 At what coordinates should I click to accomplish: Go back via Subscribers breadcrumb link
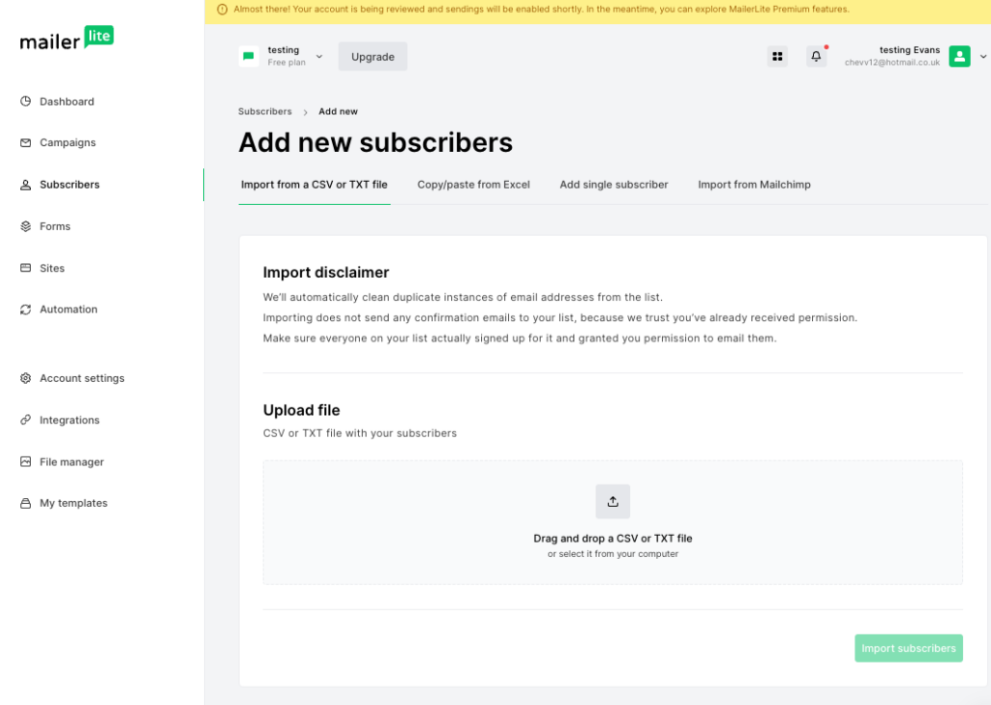point(264,112)
